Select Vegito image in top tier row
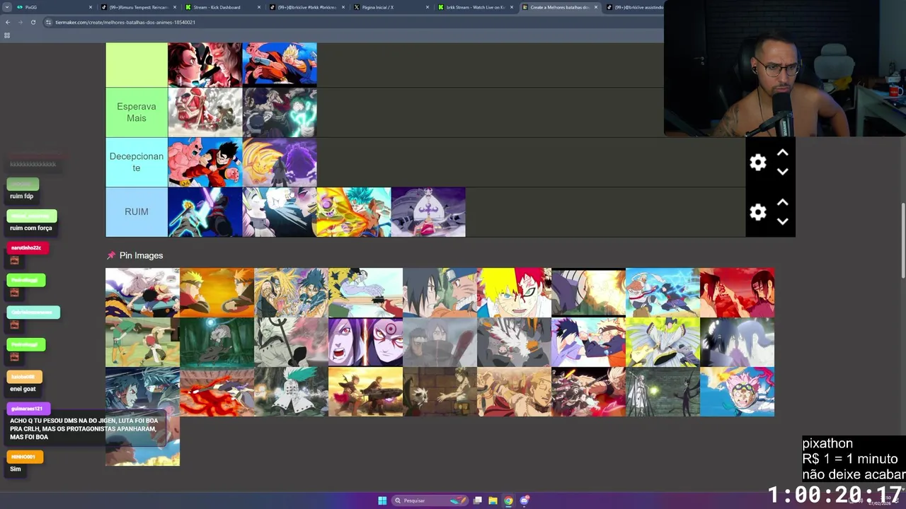 [280, 64]
